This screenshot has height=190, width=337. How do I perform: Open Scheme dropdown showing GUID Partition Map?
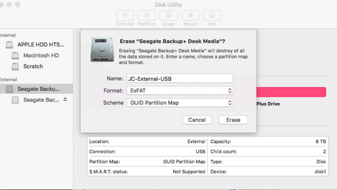(180, 103)
